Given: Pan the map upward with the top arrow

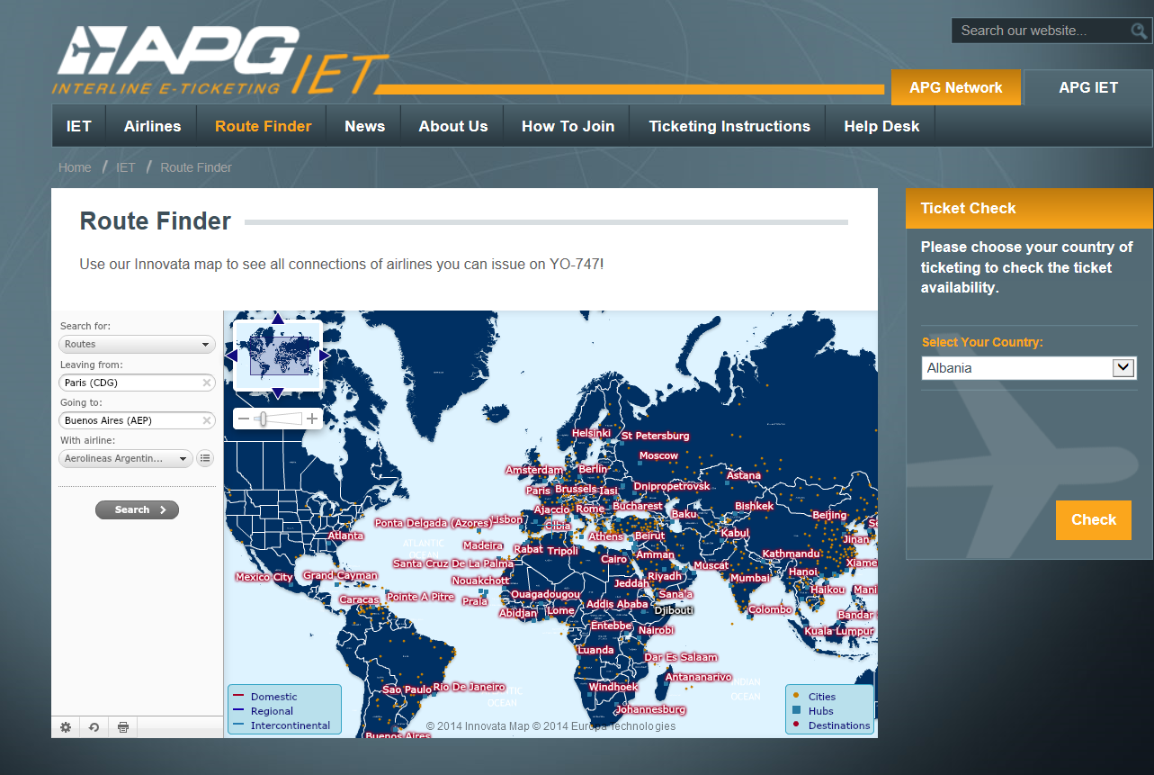Looking at the screenshot, I should pyautogui.click(x=278, y=318).
